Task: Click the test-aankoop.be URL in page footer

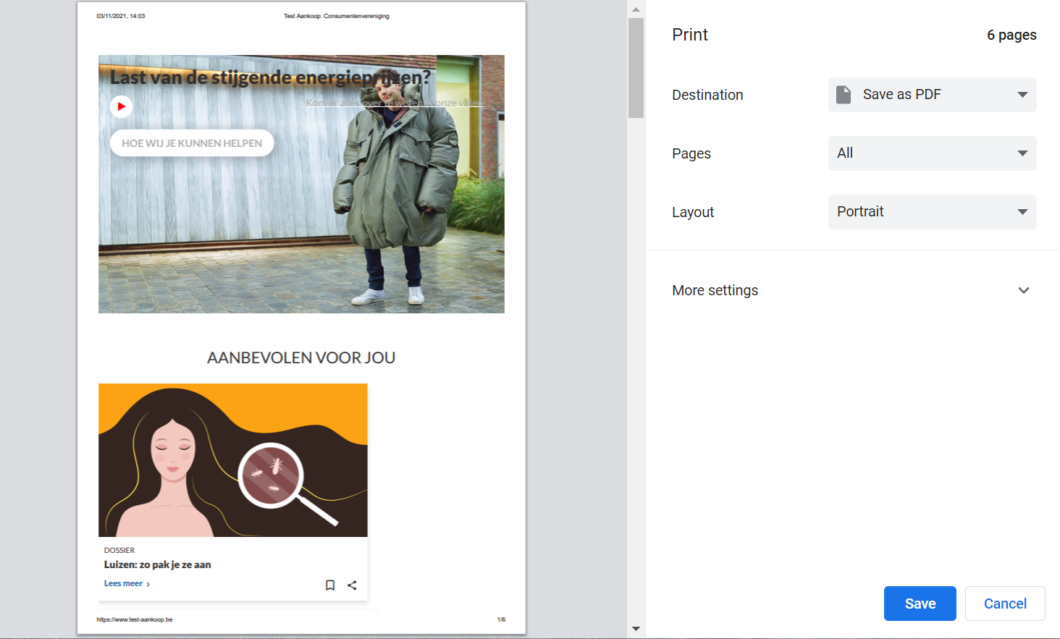Action: [x=135, y=619]
